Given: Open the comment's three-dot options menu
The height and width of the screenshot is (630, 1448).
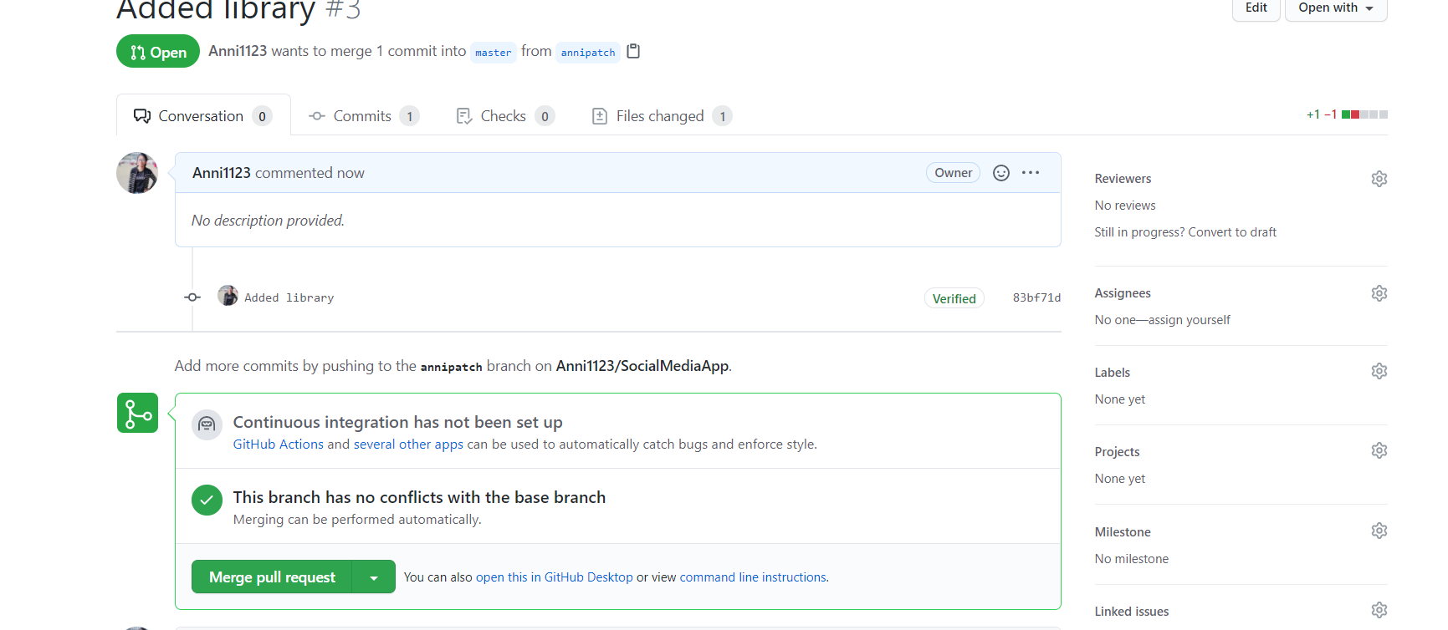Looking at the screenshot, I should click(x=1031, y=173).
